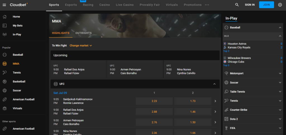The height and width of the screenshot is (135, 286).
Task: Bet on Rafael Dos Anjos at 2.88
Action: 154,112
